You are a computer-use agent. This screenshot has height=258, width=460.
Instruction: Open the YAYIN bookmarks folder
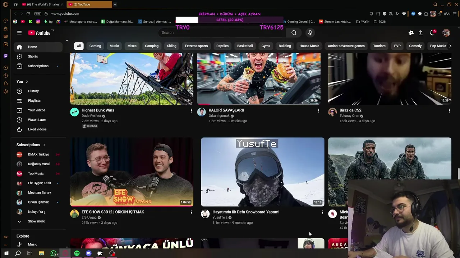363,21
